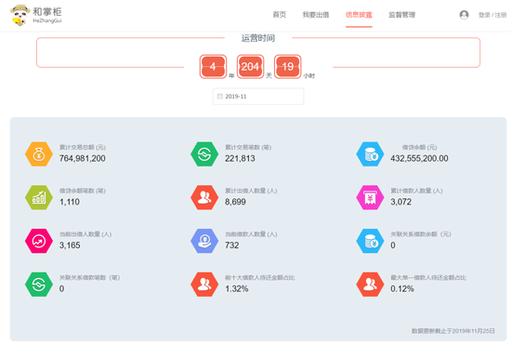Click the orange money bag hexagon icon
The width and height of the screenshot is (511, 345).
39,154
